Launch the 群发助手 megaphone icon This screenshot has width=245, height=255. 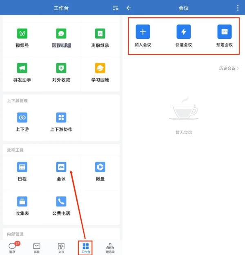coord(22,68)
